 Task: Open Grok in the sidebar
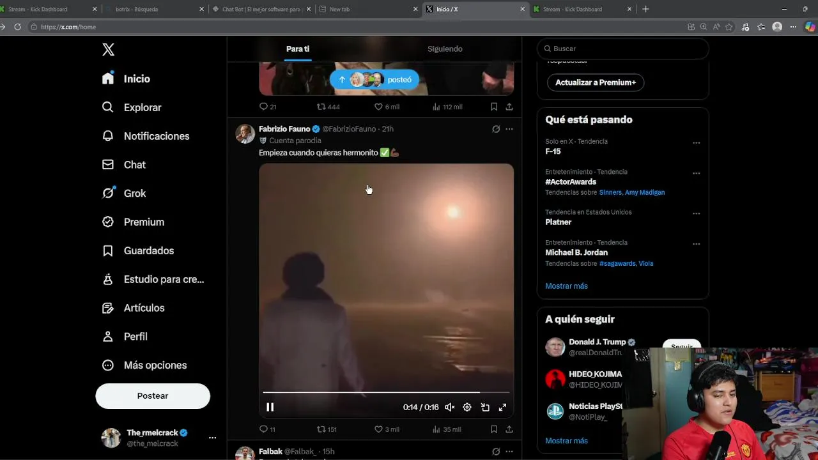pos(124,193)
